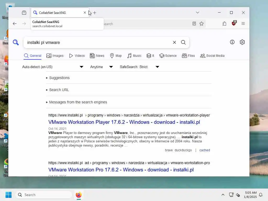Screen dimensions: 268x201
Task: Close the CollabNet SearXNG tab
Action: (85, 13)
